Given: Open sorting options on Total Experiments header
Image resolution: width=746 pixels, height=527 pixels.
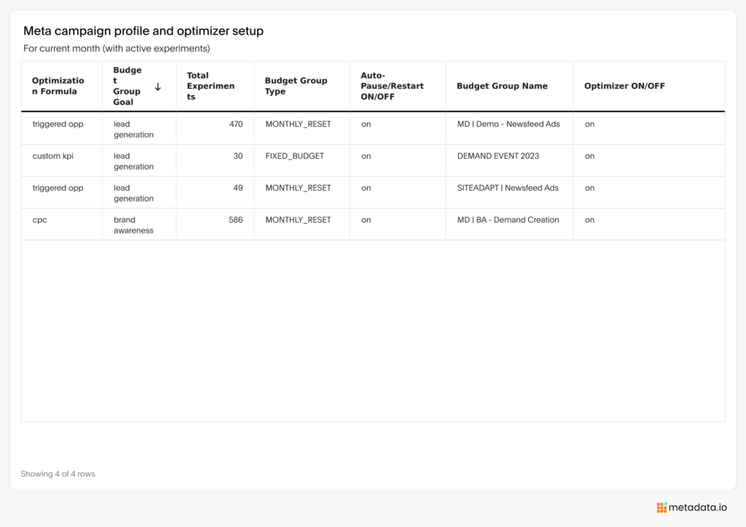Looking at the screenshot, I should 211,86.
